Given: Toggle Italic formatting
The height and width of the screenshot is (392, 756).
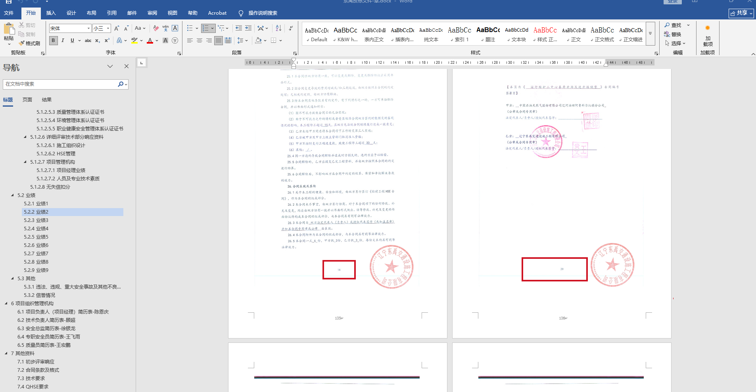Looking at the screenshot, I should (63, 40).
